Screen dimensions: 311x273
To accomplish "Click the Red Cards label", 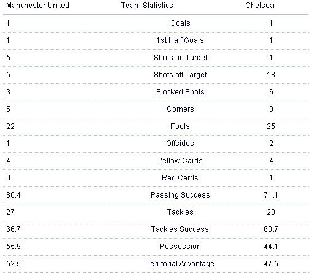I will tap(180, 178).
